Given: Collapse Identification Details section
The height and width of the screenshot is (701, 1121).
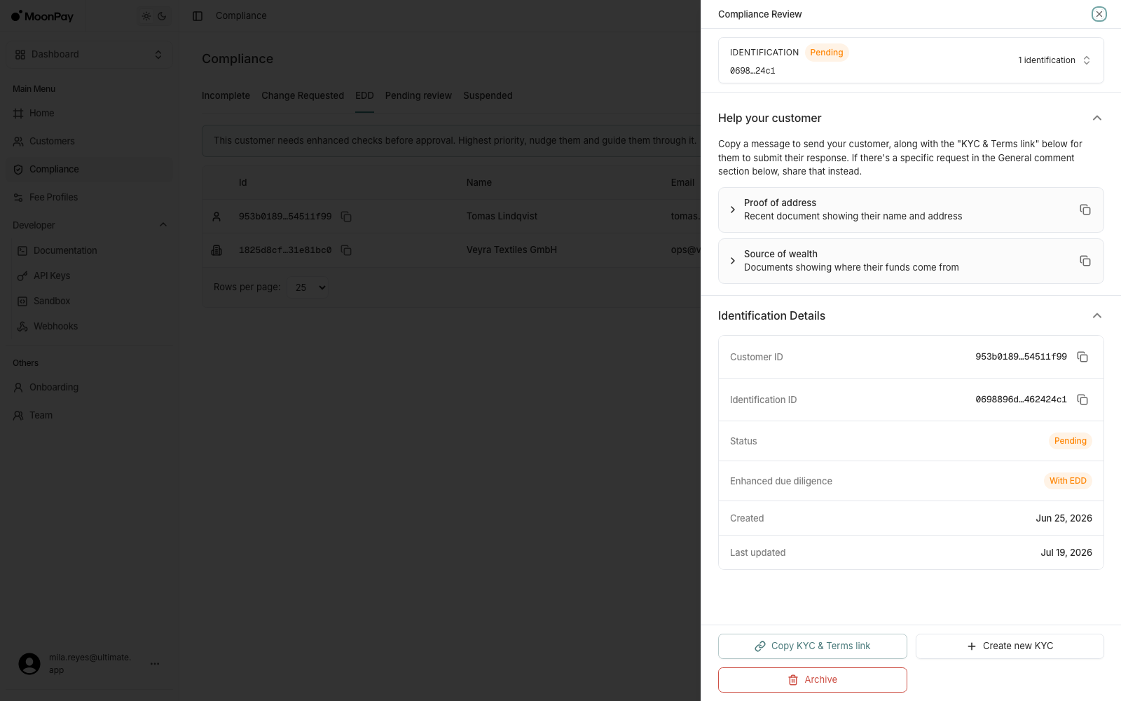Looking at the screenshot, I should click(x=1097, y=315).
